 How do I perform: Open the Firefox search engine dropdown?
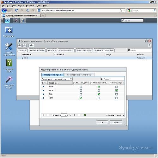pyautogui.click(x=130, y=10)
